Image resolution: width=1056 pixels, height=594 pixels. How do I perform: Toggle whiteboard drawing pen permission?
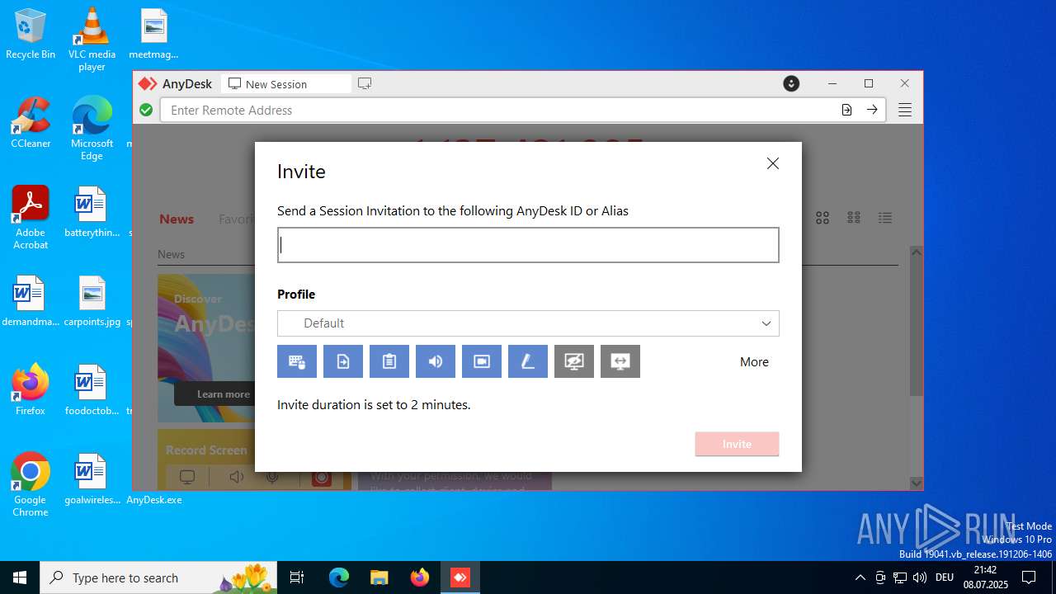tap(528, 361)
